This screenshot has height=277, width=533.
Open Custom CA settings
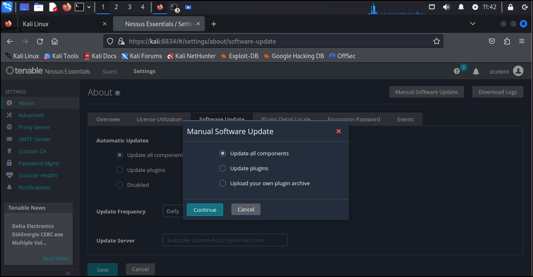coord(39,151)
